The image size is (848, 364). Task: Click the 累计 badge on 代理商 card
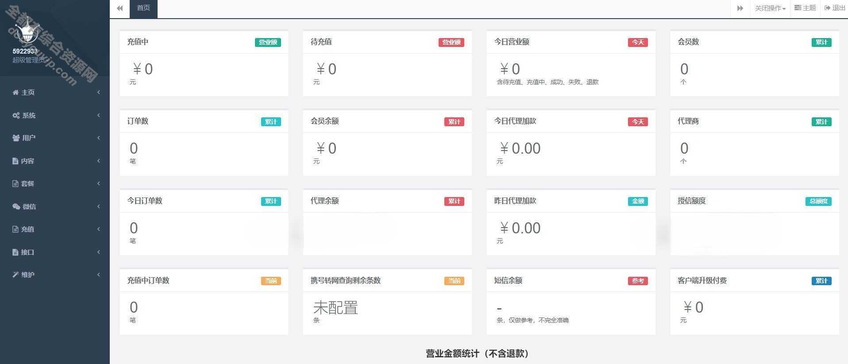tap(821, 122)
